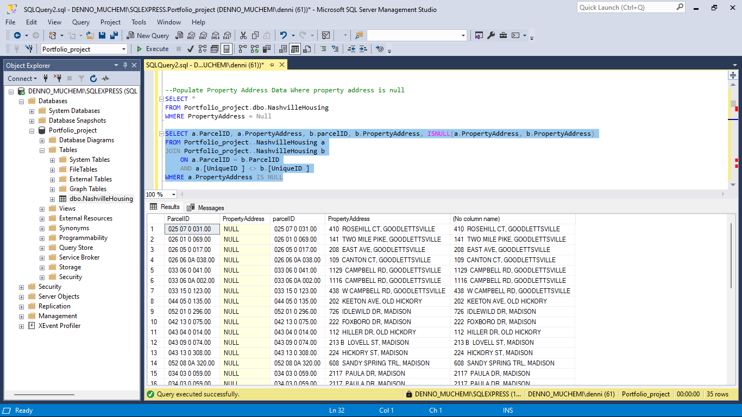Switch to the Messages tab
This screenshot has width=742, height=417.
coord(205,207)
